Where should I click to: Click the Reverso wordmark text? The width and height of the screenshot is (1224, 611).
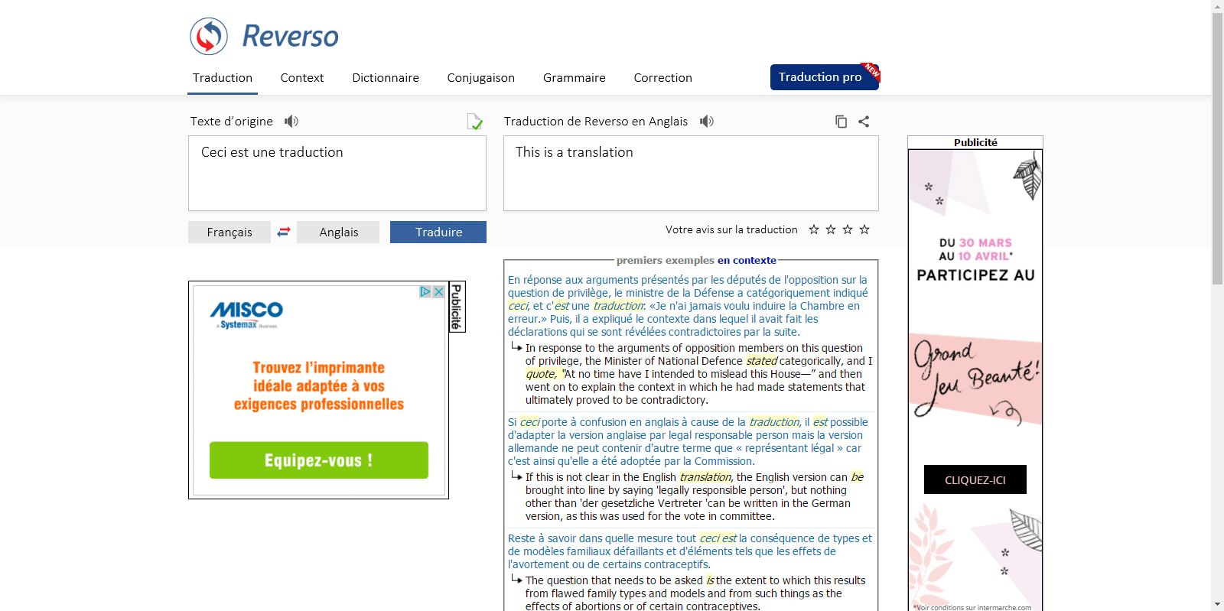291,36
